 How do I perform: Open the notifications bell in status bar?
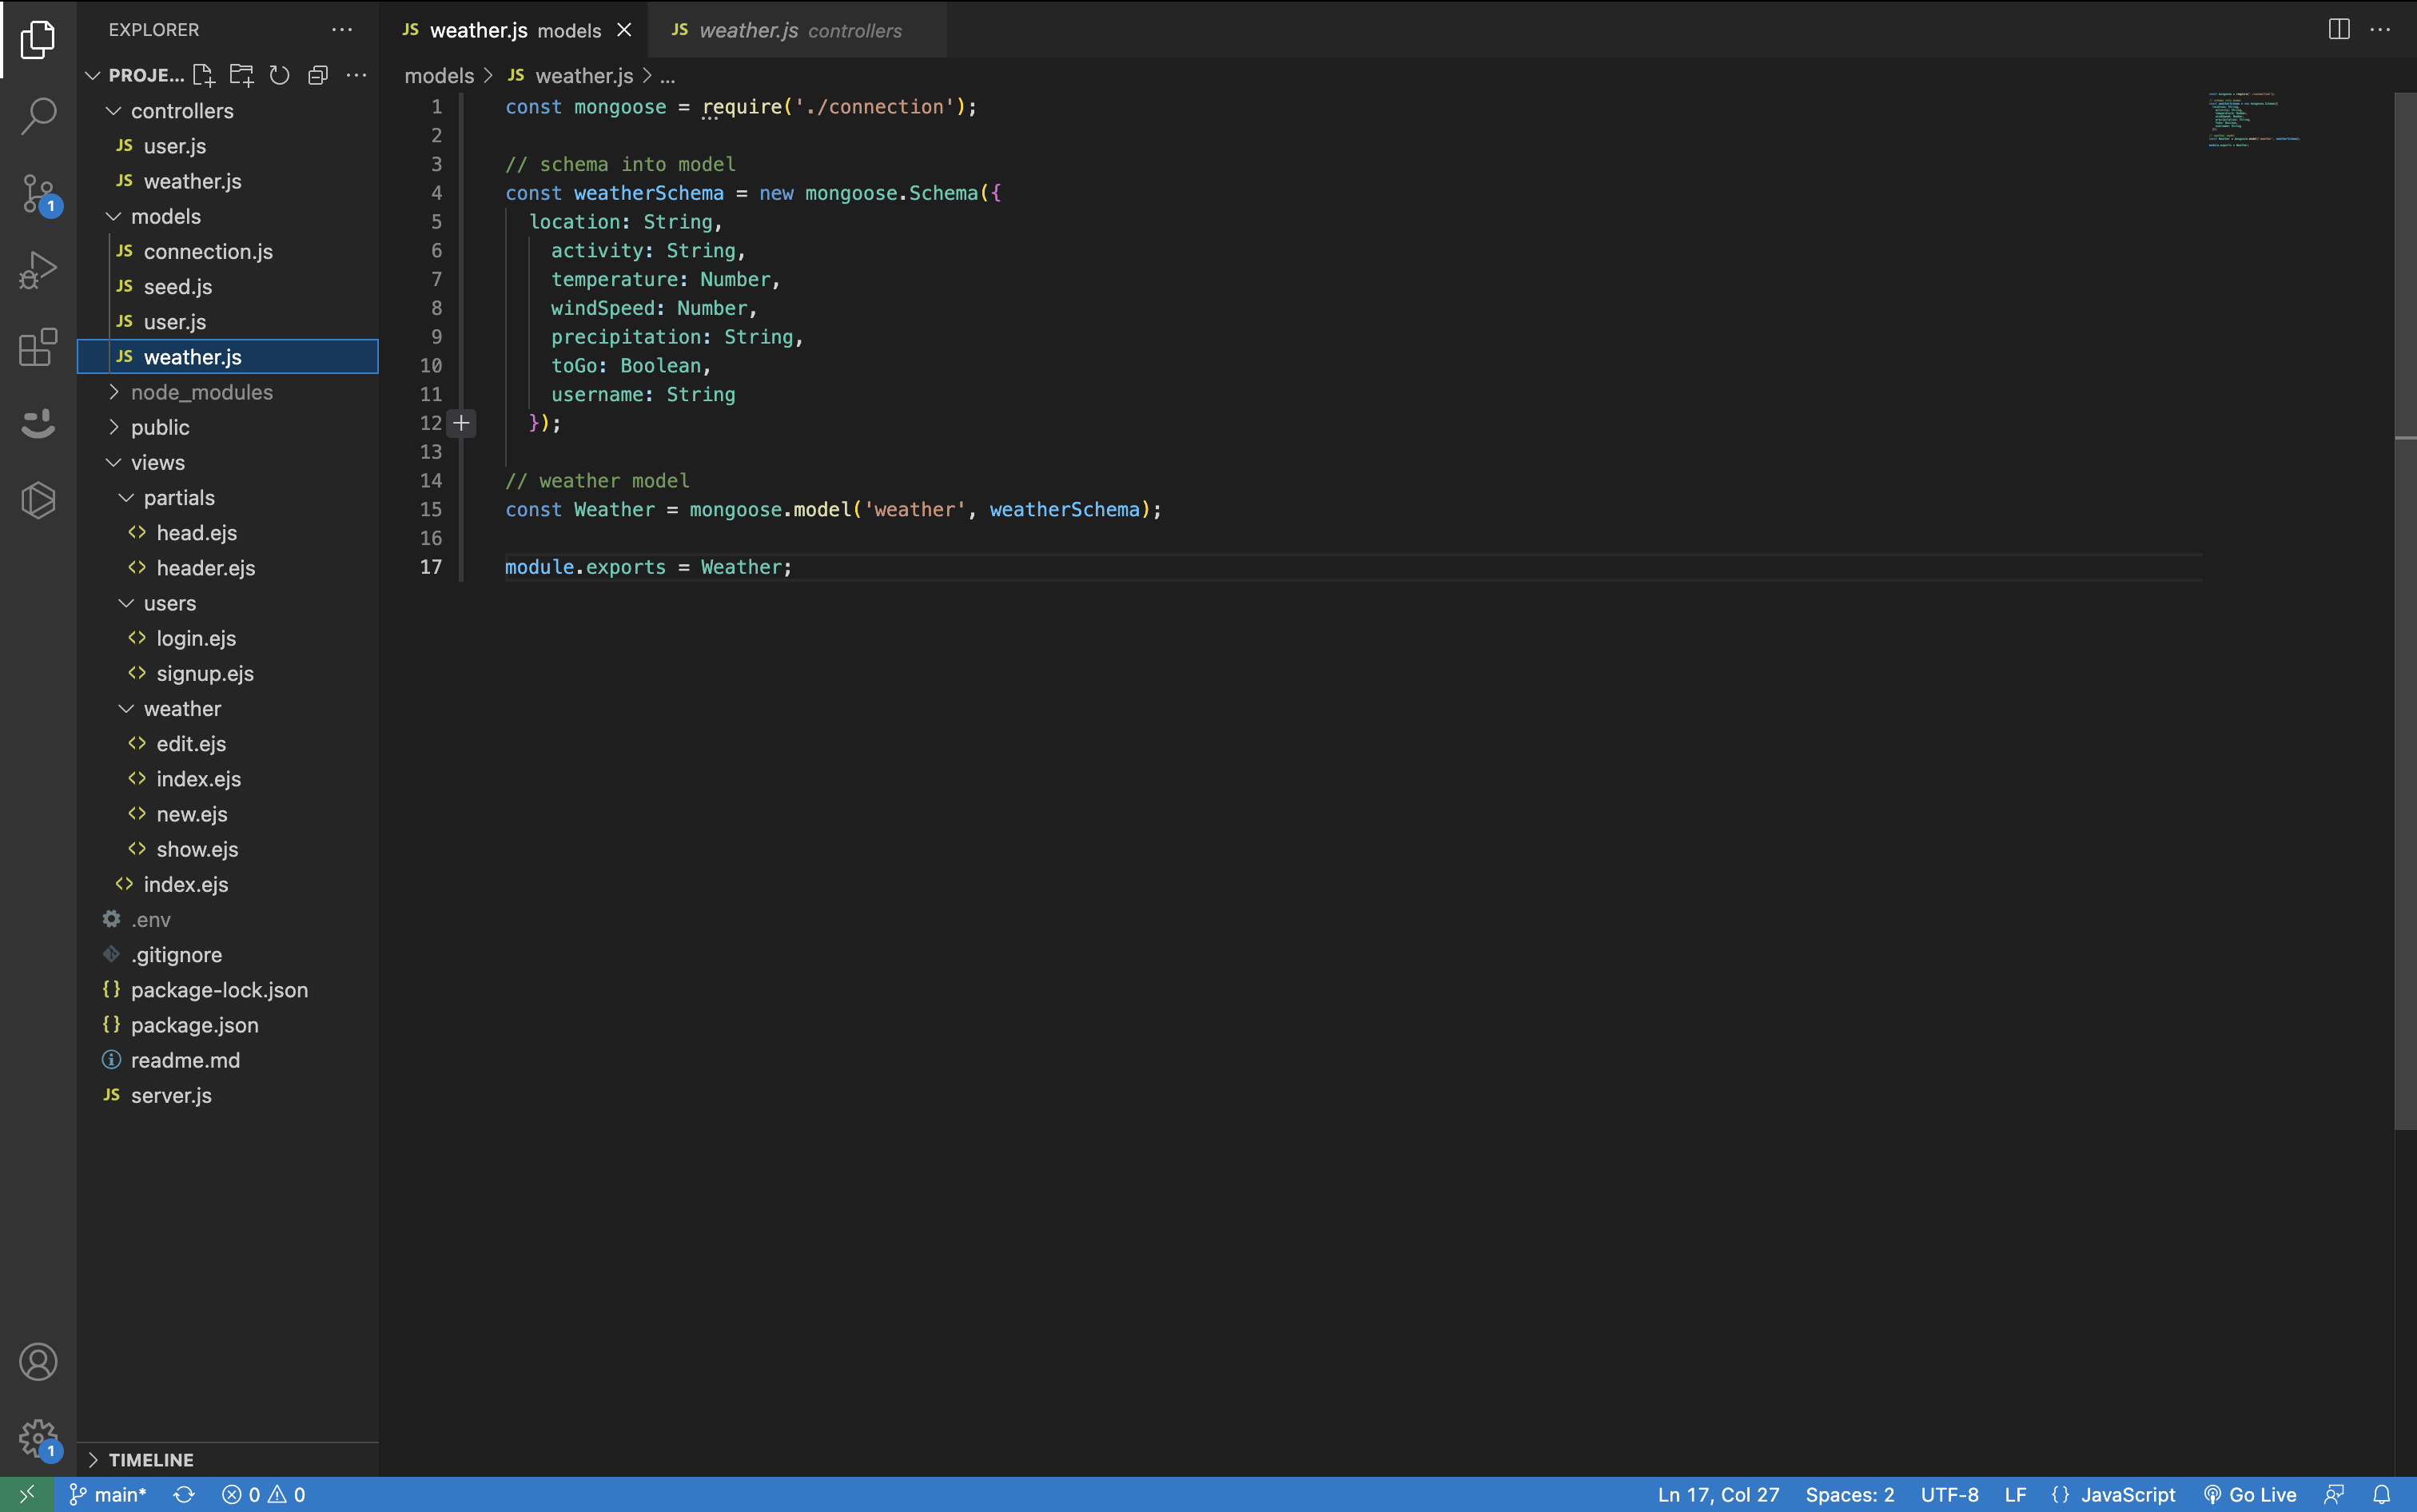(x=2382, y=1494)
